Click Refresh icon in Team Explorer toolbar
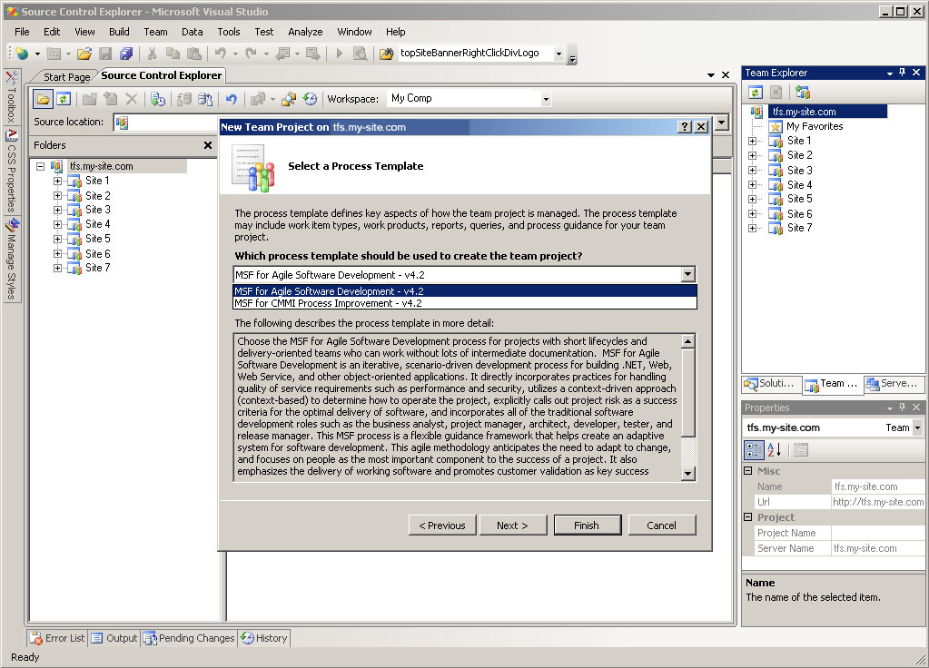 point(755,93)
